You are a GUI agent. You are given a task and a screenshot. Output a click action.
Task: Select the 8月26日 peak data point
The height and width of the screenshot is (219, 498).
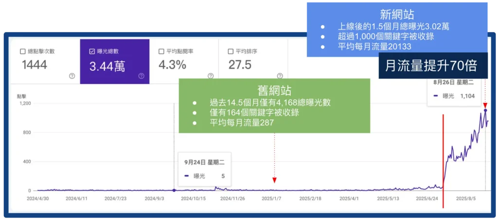click(x=485, y=110)
